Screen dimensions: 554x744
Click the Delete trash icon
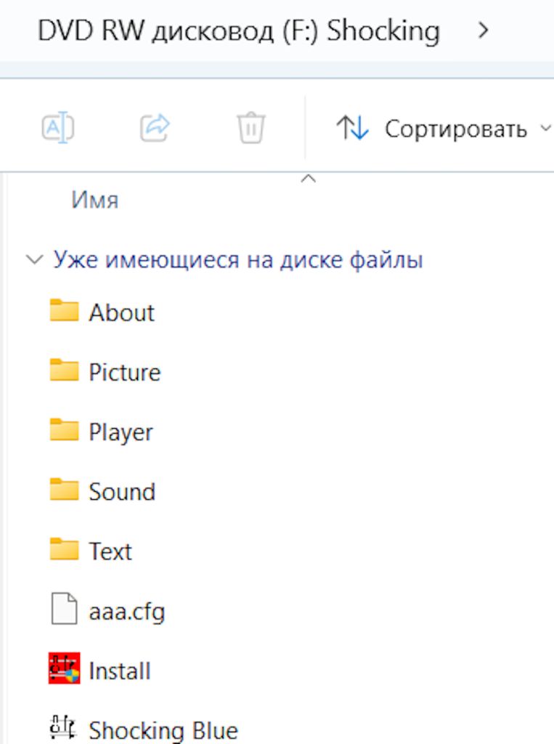[251, 127]
